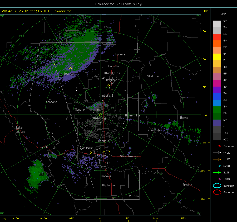Screen dimensions: 237x222
Task: Click the RockyMH label
Action: [70, 74]
